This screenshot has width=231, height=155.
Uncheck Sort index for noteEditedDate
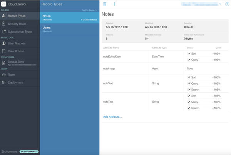click(x=189, y=53)
